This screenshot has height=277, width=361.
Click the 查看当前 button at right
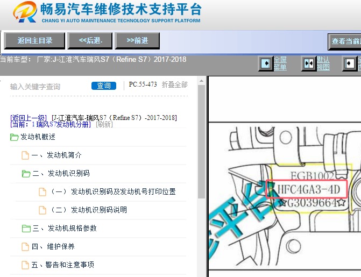click(344, 41)
